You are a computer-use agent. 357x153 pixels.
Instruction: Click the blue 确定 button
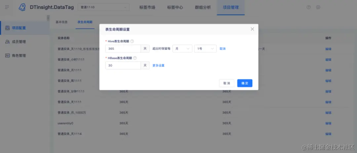click(x=245, y=83)
